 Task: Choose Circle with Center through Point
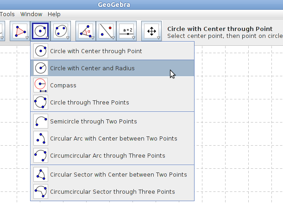click(x=112, y=51)
